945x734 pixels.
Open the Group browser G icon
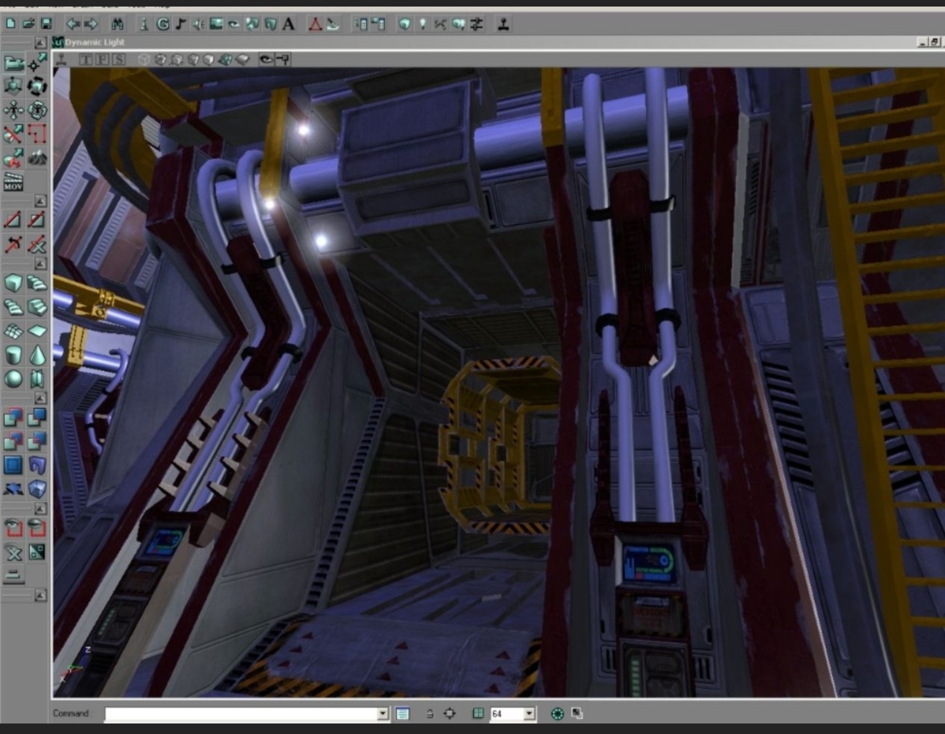click(163, 24)
